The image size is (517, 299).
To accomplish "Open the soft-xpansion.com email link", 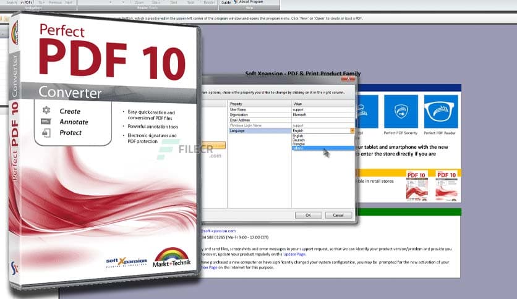I will [218, 231].
